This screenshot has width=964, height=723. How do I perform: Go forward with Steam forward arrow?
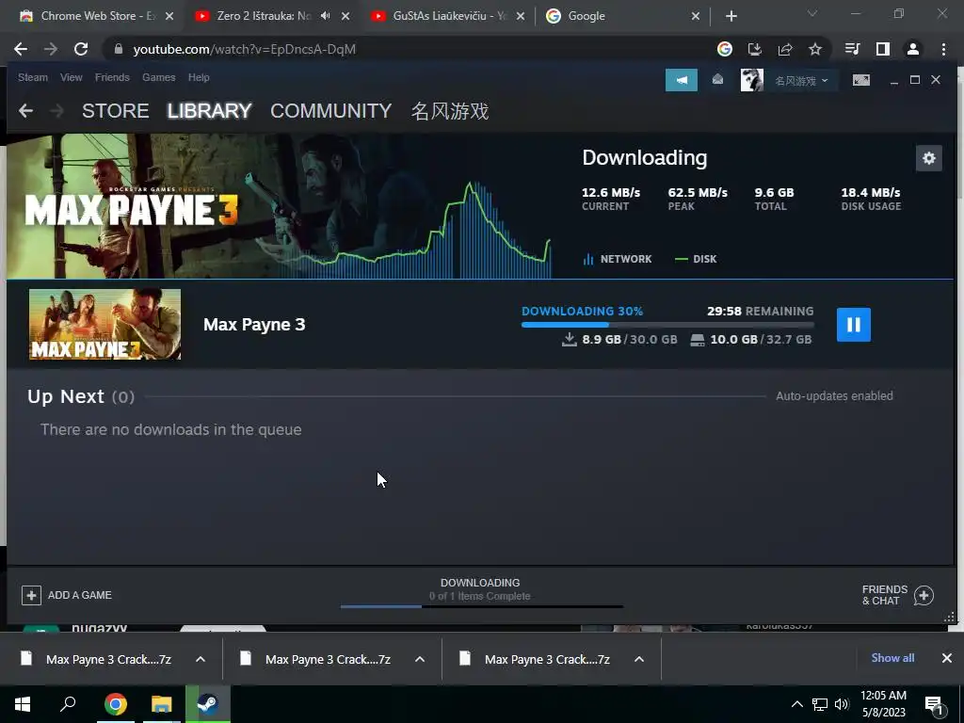click(56, 111)
